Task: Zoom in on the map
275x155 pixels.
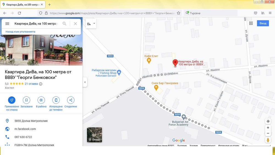Action: click(268, 128)
